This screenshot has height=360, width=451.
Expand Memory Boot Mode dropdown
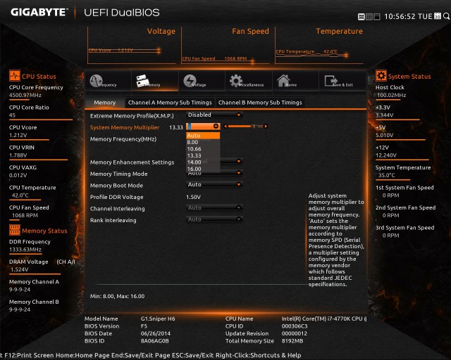click(x=214, y=185)
